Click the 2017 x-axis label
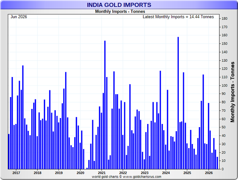 (16, 173)
